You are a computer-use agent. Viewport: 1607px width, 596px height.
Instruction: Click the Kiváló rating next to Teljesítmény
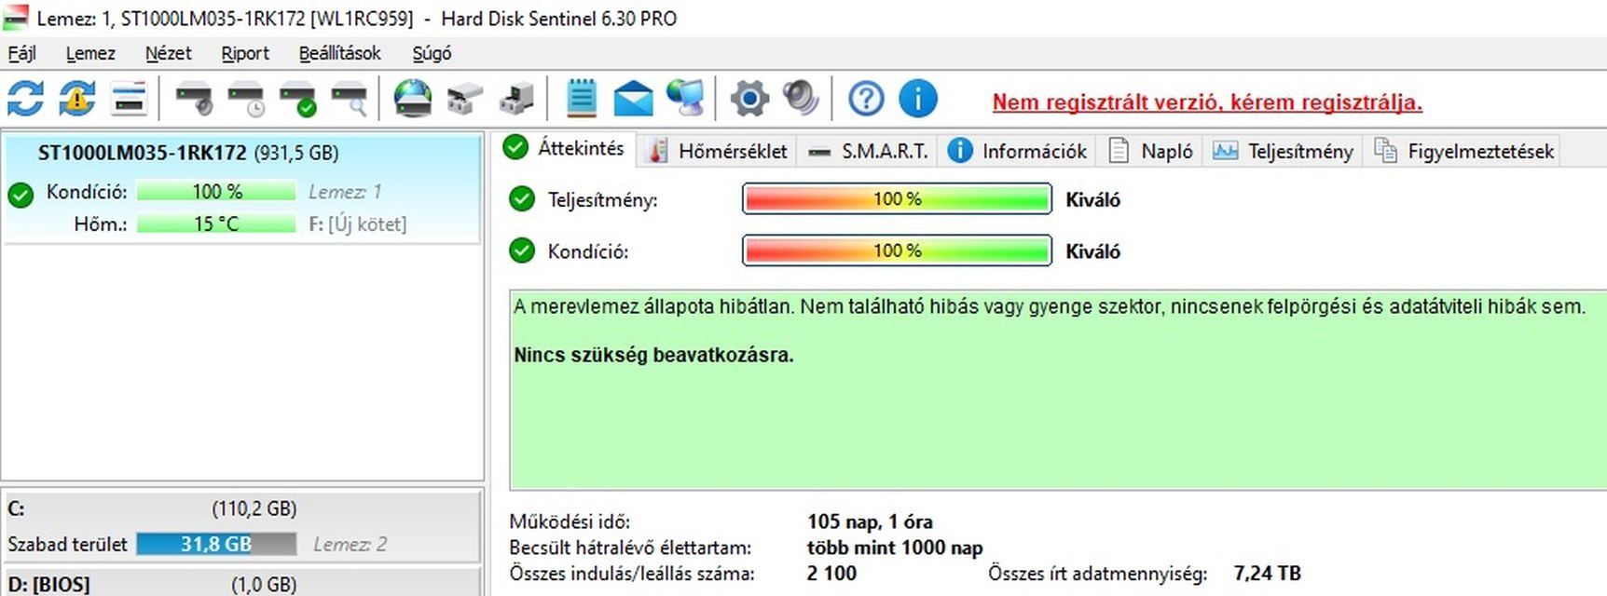(1092, 199)
